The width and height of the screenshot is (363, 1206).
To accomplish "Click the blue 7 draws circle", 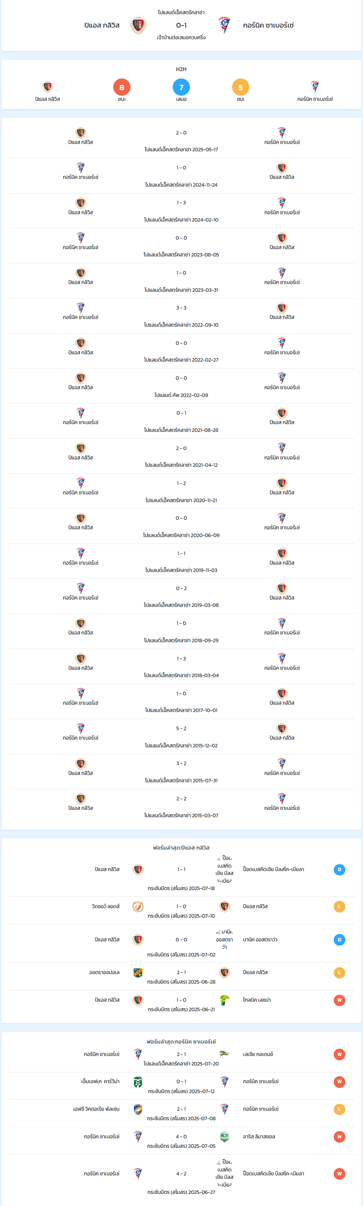I will (181, 87).
